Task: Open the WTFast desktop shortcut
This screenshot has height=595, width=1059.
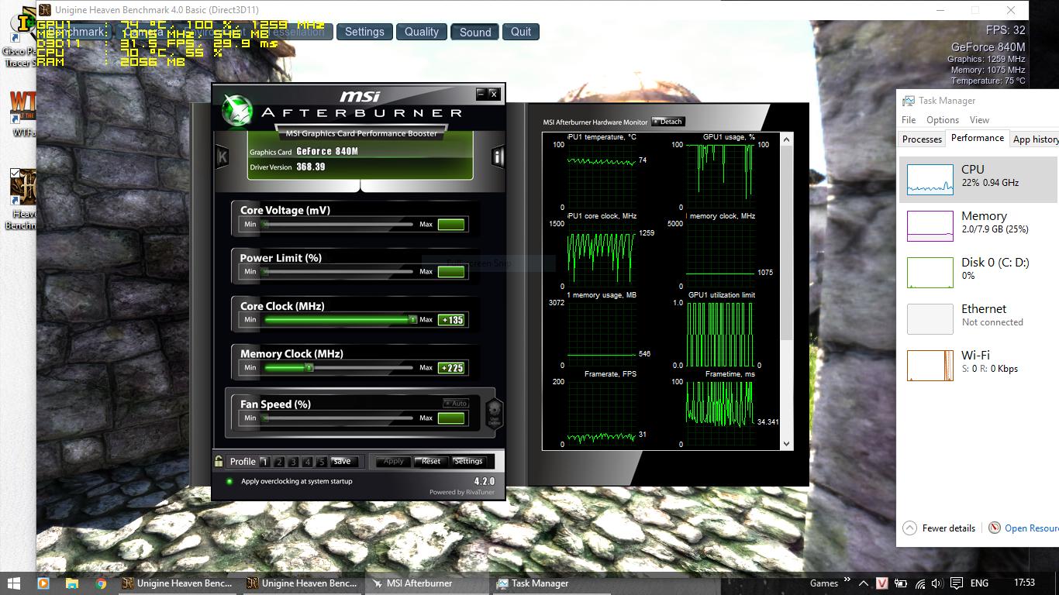Action: pyautogui.click(x=23, y=114)
